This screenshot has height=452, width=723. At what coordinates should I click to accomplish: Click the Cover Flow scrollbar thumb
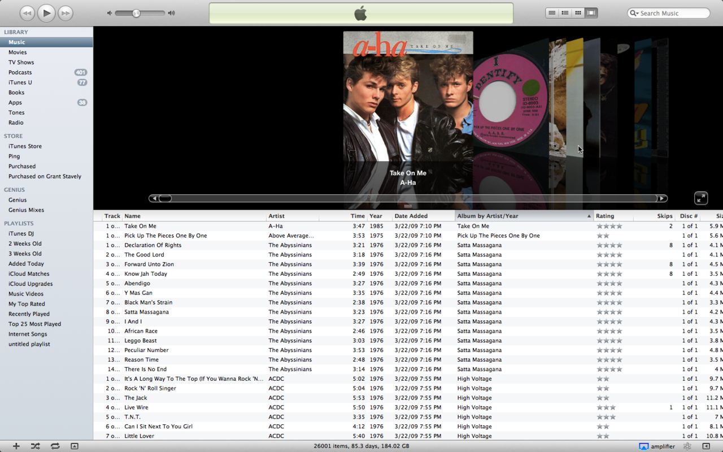(x=165, y=198)
